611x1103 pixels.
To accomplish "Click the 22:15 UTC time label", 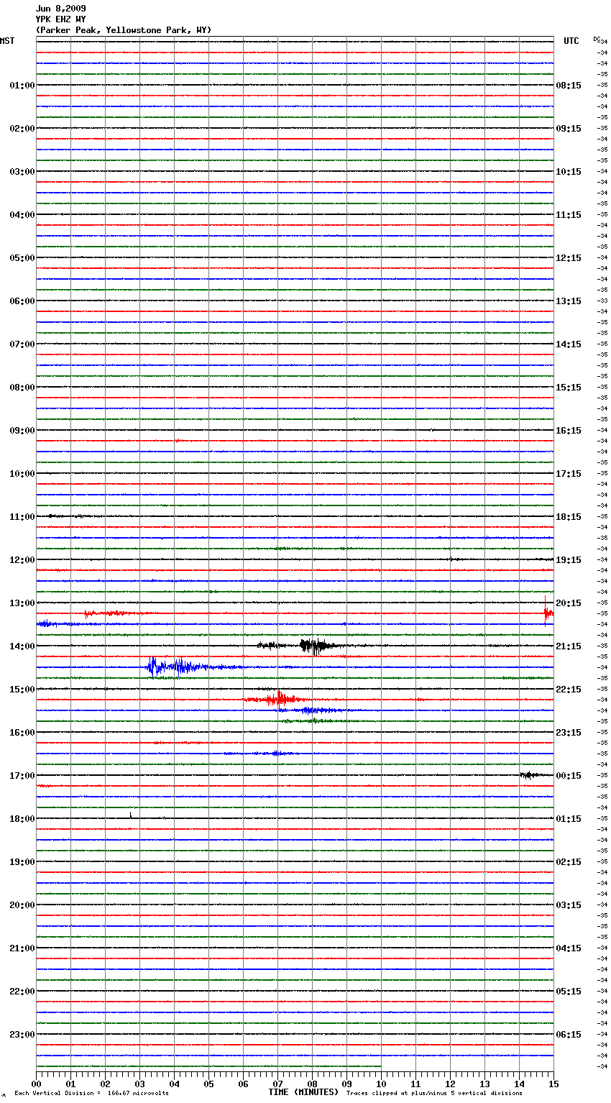I will click(x=569, y=690).
